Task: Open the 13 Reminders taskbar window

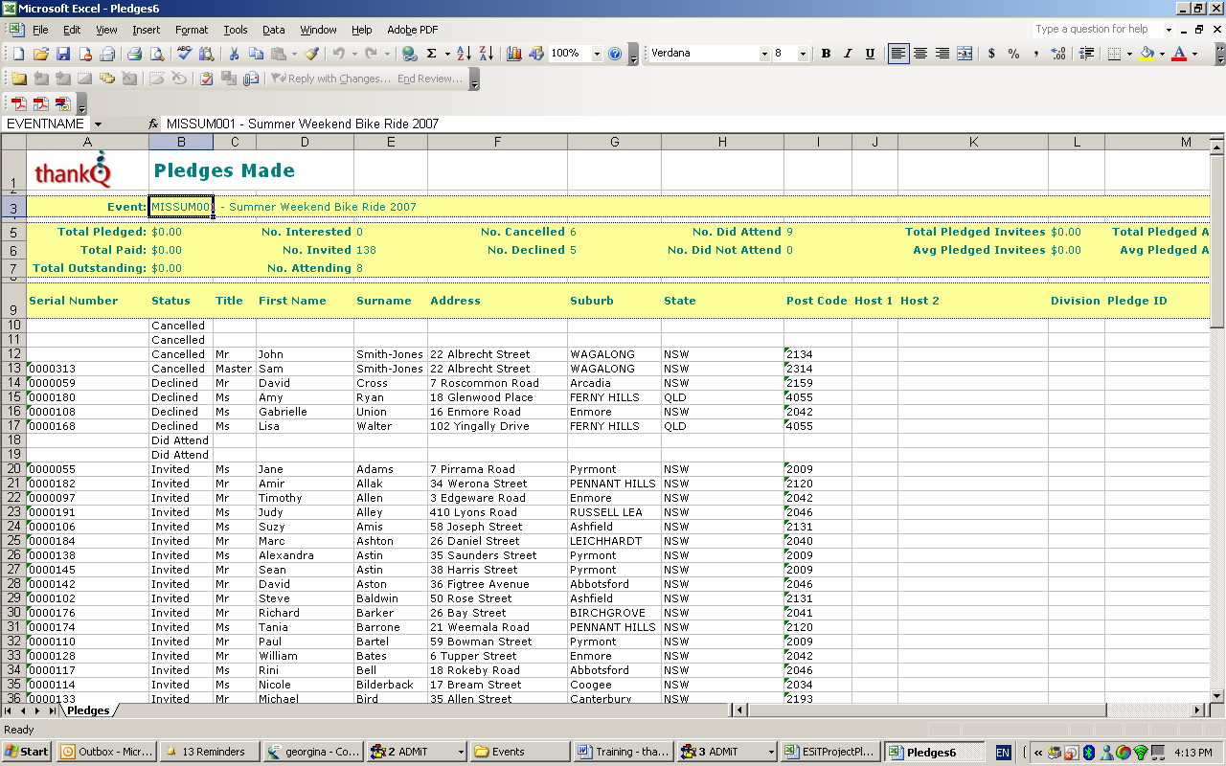Action: pos(208,752)
